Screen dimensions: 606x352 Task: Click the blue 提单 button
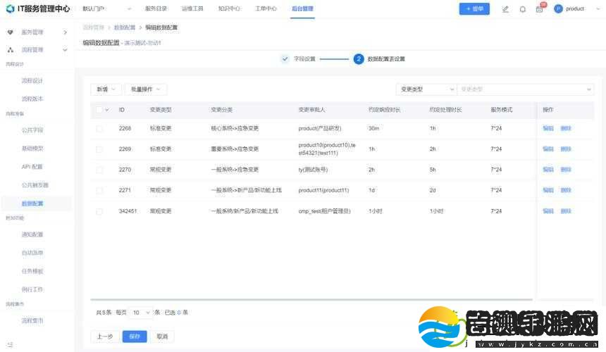coord(474,8)
